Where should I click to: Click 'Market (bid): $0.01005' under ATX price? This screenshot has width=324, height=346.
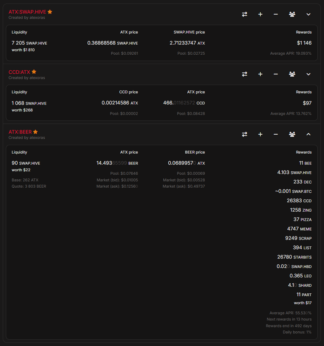click(117, 180)
